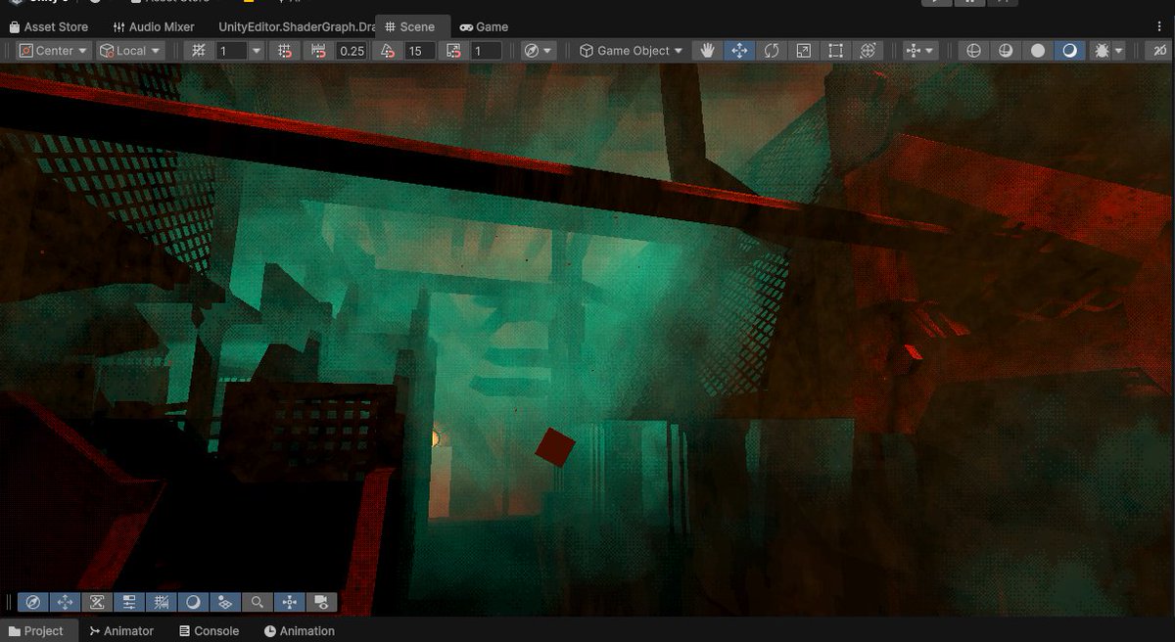
Task: Toggle the move tools overlay in bottom bar
Action: (65, 602)
